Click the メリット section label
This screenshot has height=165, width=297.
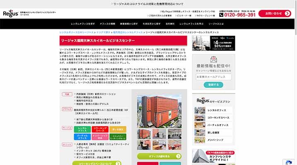click(67, 144)
